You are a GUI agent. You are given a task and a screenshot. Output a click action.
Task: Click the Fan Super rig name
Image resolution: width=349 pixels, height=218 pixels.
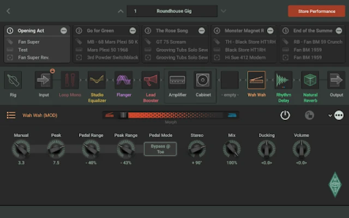[x=29, y=42]
